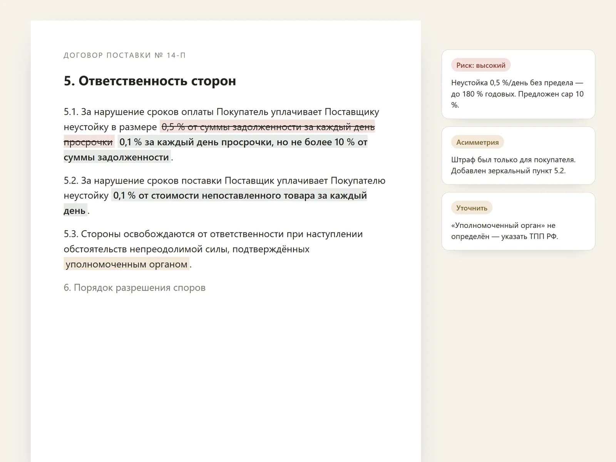Screen dimensions: 616x462
Task: Click comment text «Уполномоченный орган» не определён
Action: [x=503, y=231]
